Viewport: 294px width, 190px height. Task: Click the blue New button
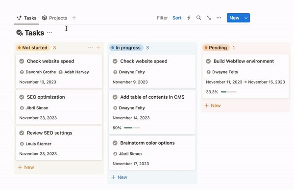click(234, 18)
